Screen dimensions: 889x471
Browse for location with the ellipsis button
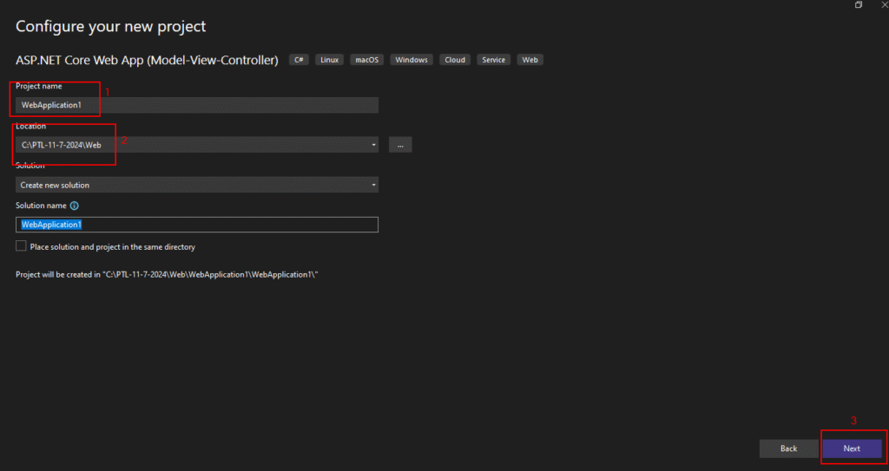[x=400, y=145]
